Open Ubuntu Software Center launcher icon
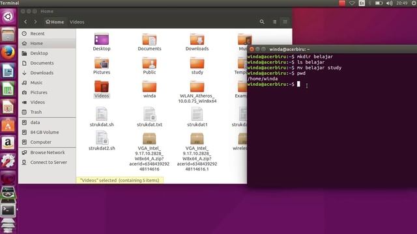The height and width of the screenshot is (234, 417). pos(8,125)
